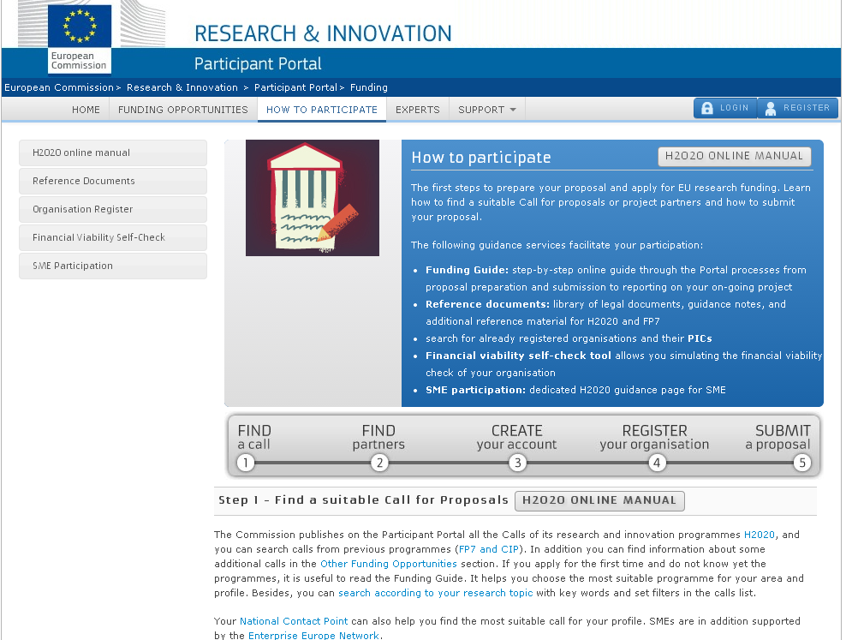Click the Funding breadcrumb item
The height and width of the screenshot is (640, 846).
(x=368, y=87)
